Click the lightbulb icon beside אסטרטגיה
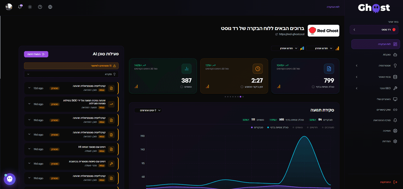Image resolution: width=403 pixels, height=189 pixels. (395, 66)
